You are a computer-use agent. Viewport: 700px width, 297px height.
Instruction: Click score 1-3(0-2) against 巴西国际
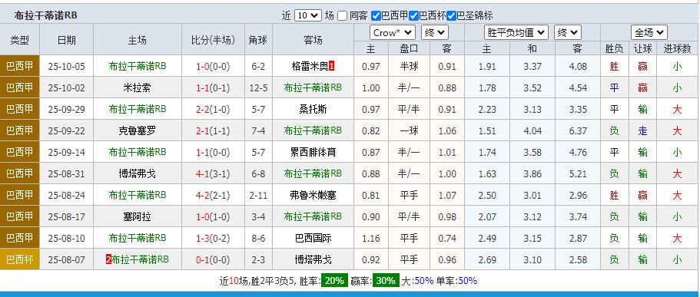point(213,238)
